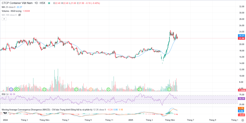Click the 2025 label on the time axis
This screenshot has height=123, width=246.
131,120
